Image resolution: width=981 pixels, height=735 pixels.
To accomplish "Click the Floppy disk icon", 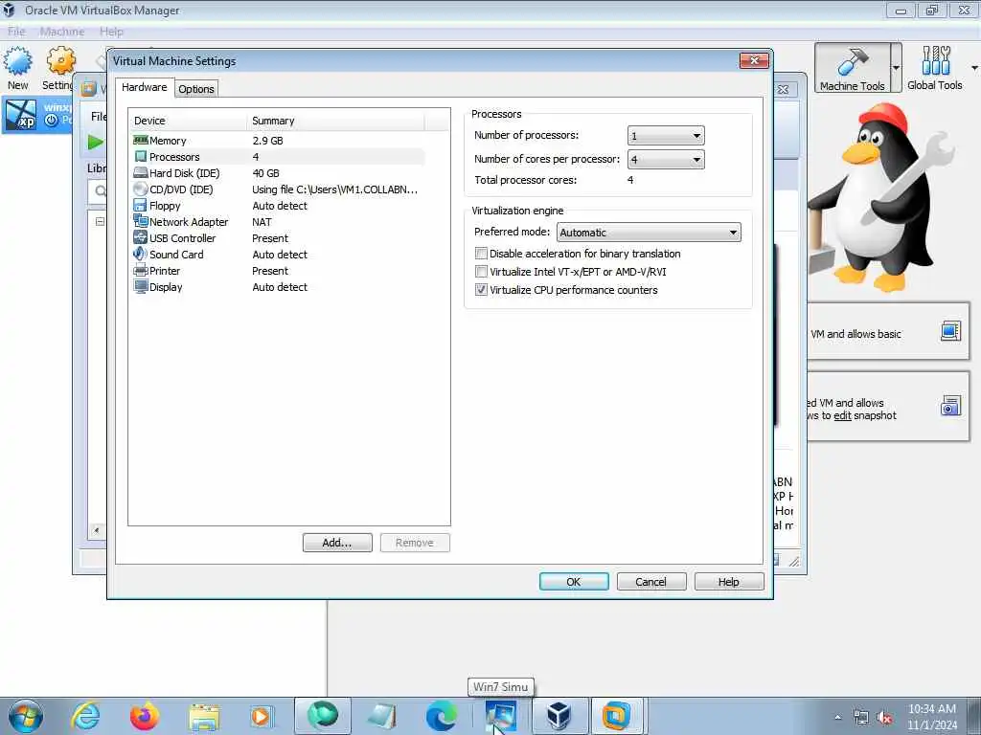I will 140,206.
